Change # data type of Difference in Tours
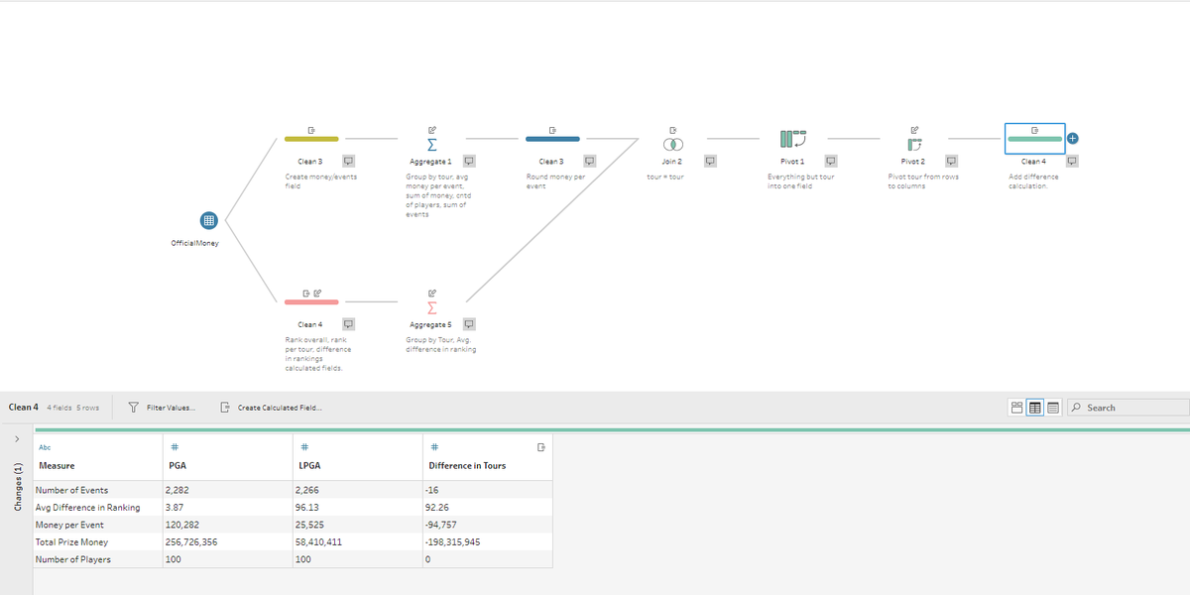 (x=433, y=447)
